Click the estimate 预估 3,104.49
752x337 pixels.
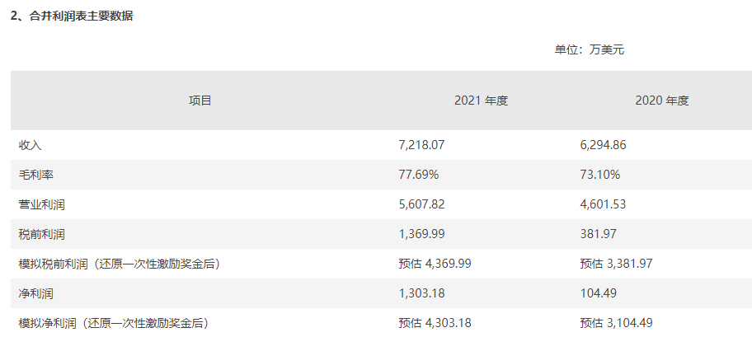coord(616,323)
